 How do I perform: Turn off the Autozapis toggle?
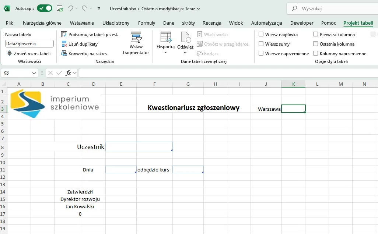(x=45, y=8)
